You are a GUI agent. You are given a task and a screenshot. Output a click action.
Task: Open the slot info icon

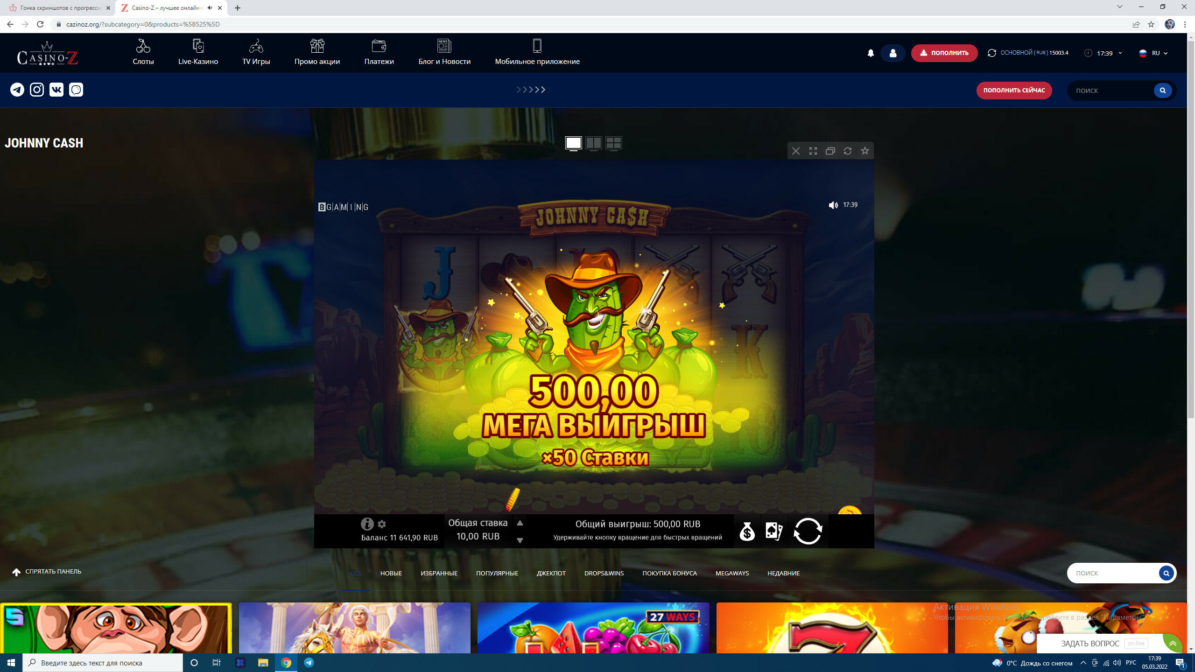(367, 524)
